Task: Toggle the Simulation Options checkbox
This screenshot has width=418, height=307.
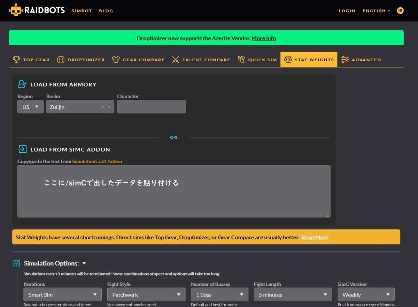Action: (17, 263)
